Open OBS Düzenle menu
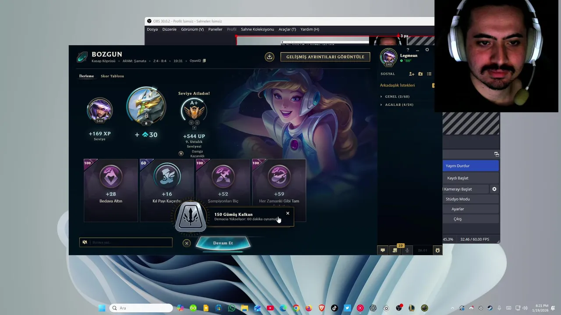The image size is (561, 315). coord(169,29)
